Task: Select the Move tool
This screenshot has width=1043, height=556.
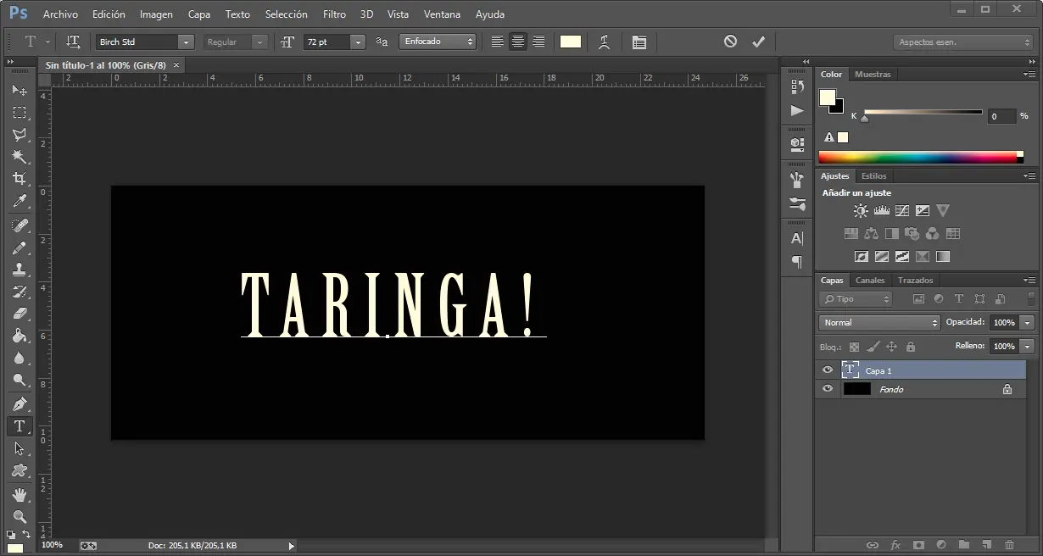Action: (20, 90)
